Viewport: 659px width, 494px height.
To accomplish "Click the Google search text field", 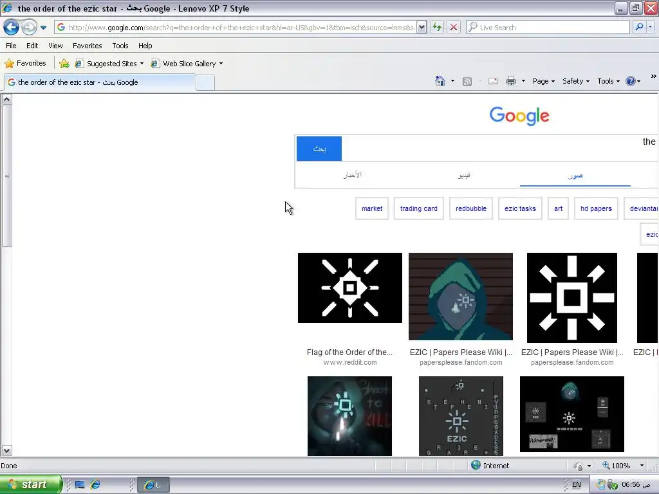I will point(499,149).
